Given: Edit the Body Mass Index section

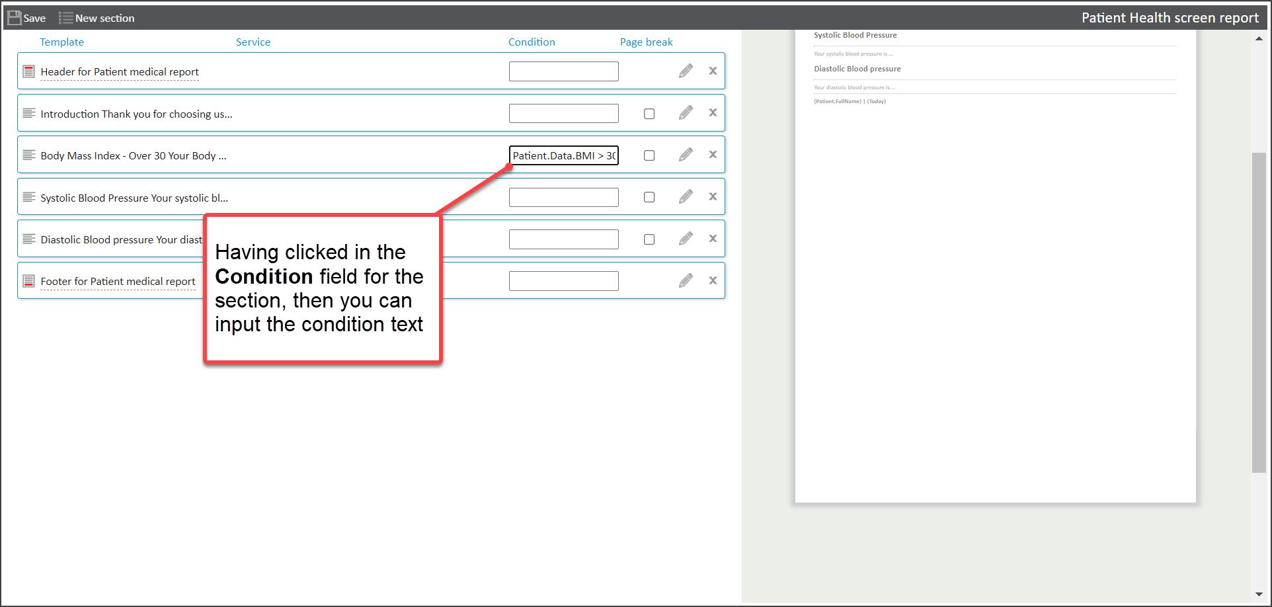Looking at the screenshot, I should coord(686,155).
